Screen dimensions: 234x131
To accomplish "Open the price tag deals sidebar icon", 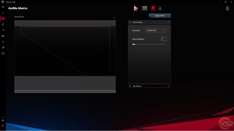I will [3, 48].
